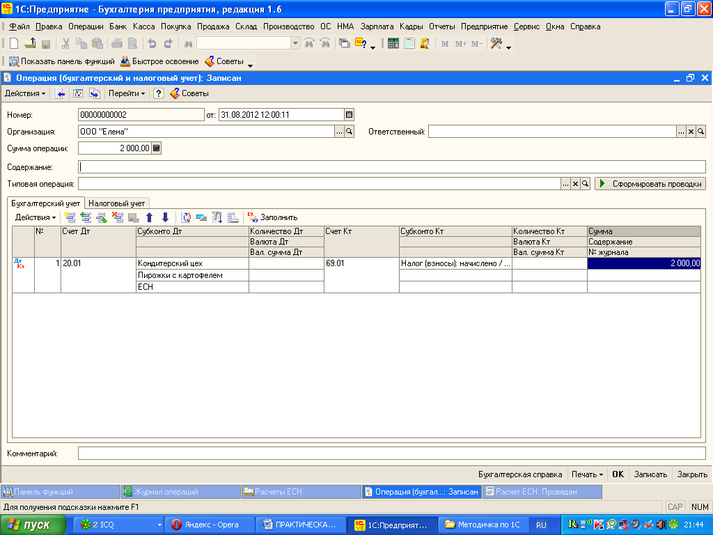
Task: Expand the Действия dropdown in operation toolbar
Action: point(25,94)
